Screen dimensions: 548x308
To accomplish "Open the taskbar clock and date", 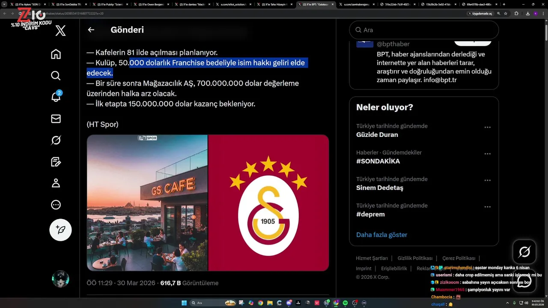I will pos(538,303).
